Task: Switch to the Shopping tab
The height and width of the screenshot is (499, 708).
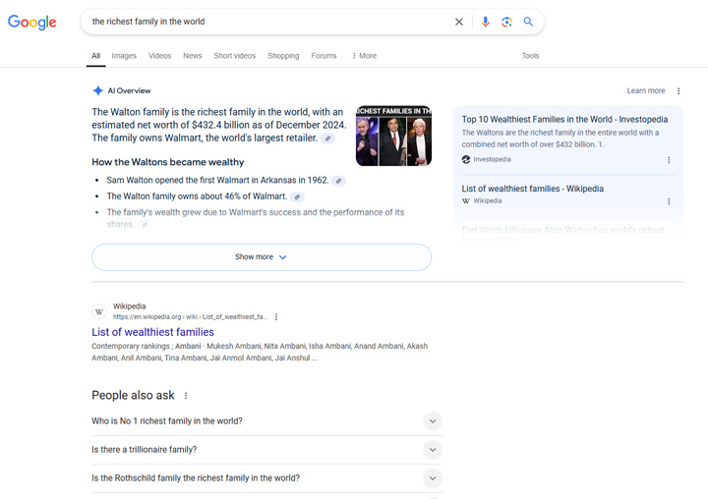Action: tap(283, 56)
